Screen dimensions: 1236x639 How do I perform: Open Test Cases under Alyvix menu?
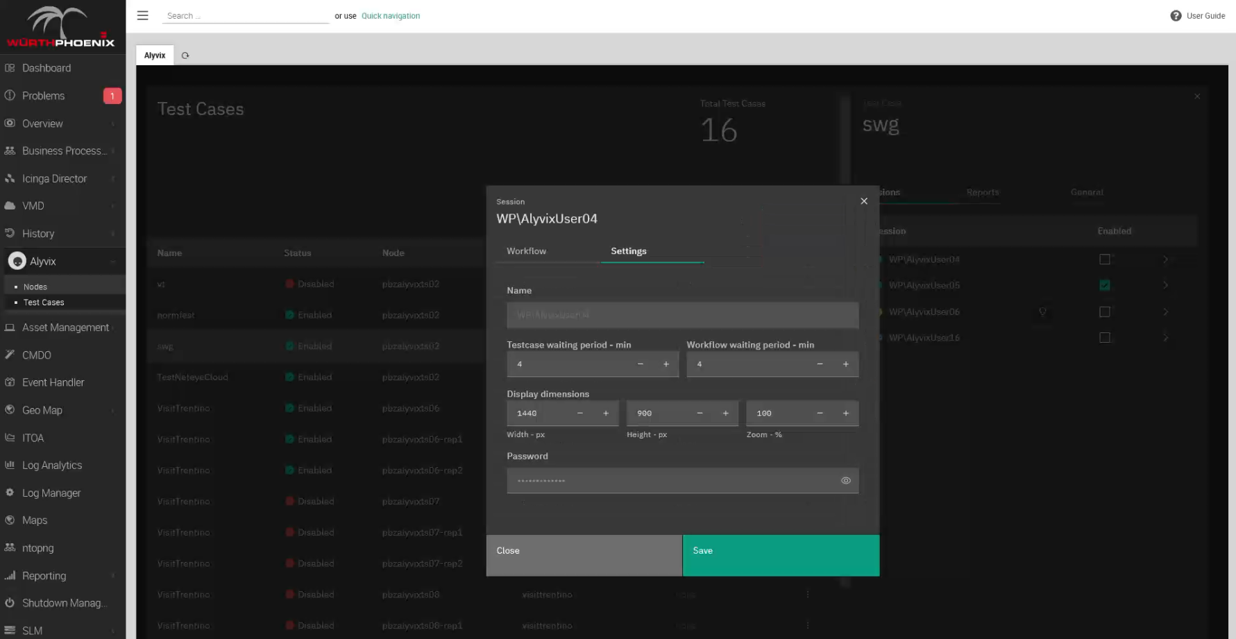click(x=44, y=303)
